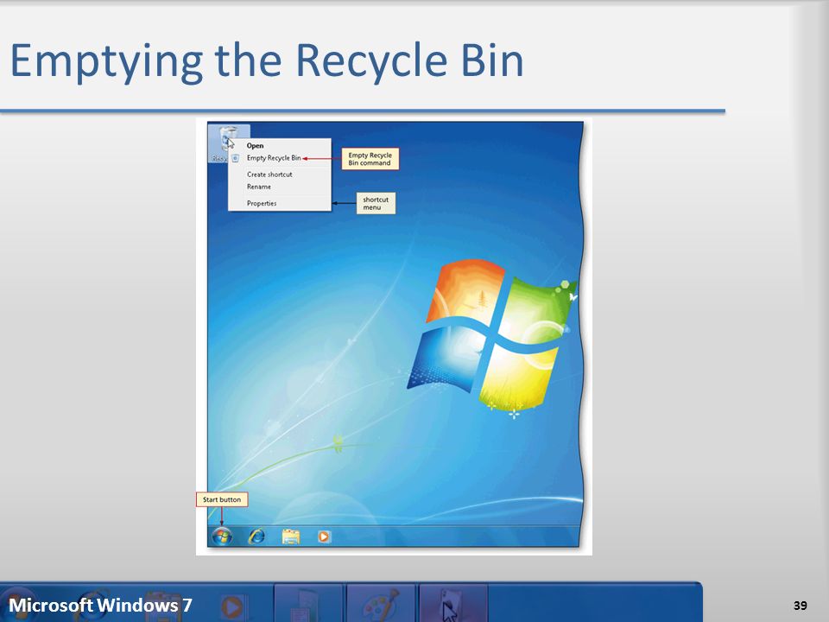
Task: Launch Windows Media Player from taskbar
Action: tap(324, 536)
